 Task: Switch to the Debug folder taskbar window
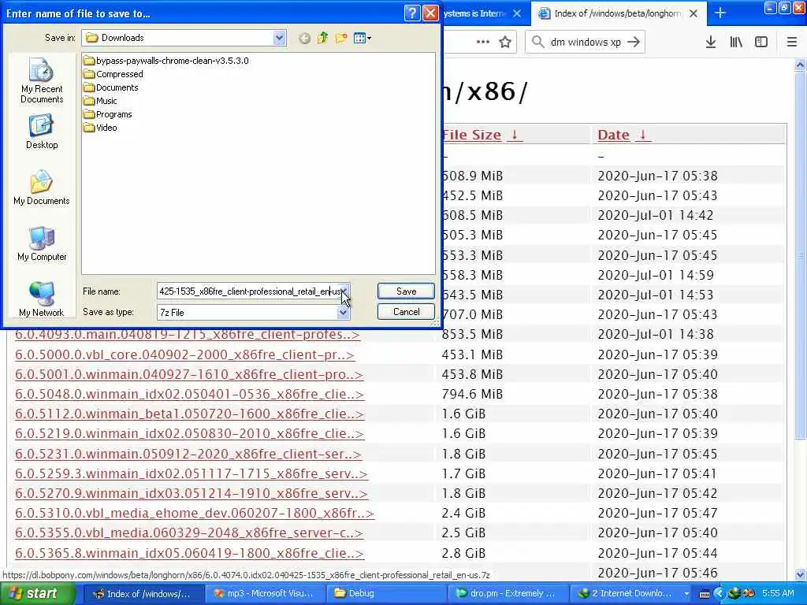click(386, 594)
